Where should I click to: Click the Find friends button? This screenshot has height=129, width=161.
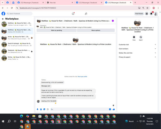pyautogui.click(x=139, y=14)
